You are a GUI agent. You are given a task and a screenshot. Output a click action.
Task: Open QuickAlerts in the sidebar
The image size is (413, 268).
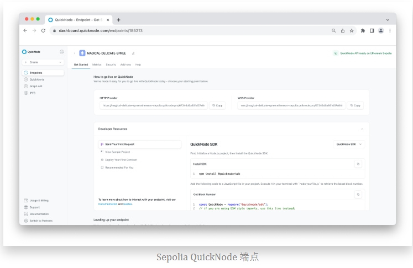[x=34, y=79]
